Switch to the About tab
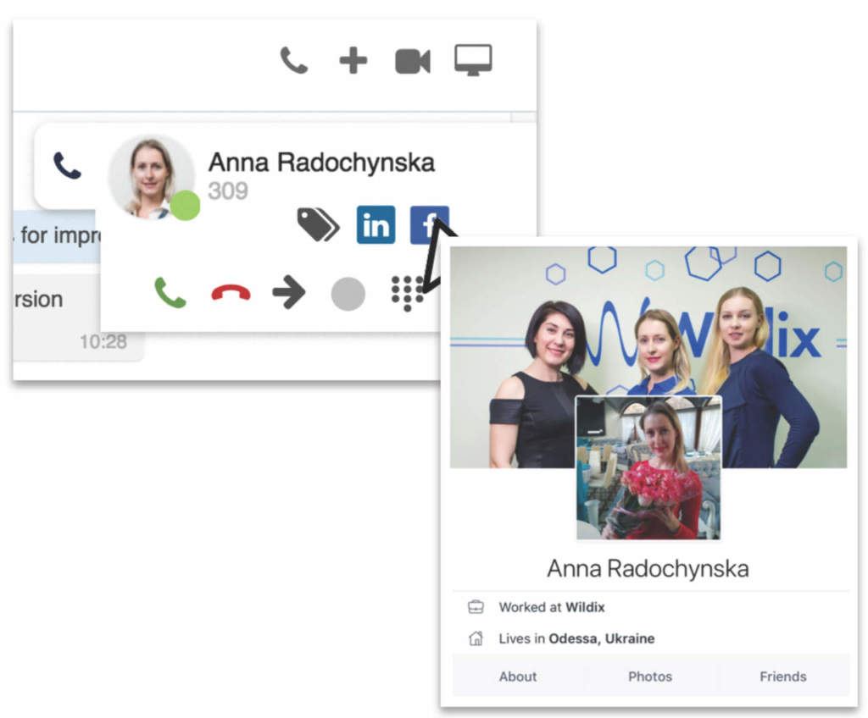The image size is (868, 718). coord(518,677)
